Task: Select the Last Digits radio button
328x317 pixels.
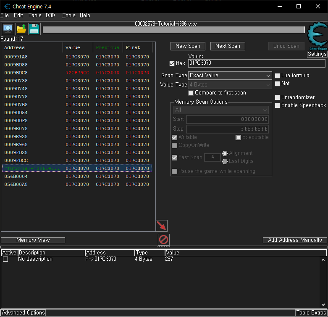Action: pyautogui.click(x=225, y=161)
